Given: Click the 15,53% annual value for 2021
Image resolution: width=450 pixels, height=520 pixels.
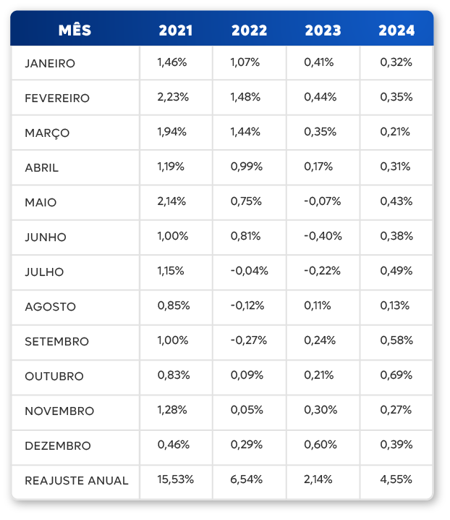Looking at the screenshot, I should tap(174, 479).
